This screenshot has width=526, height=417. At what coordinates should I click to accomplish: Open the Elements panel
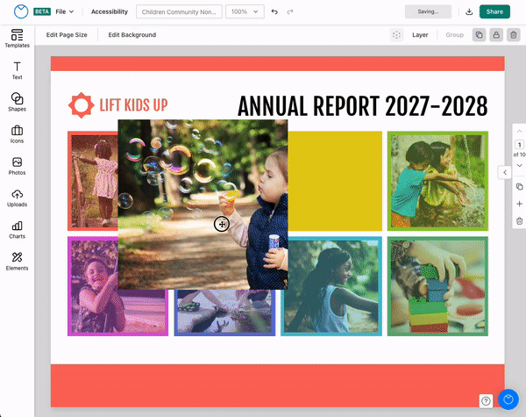click(18, 262)
